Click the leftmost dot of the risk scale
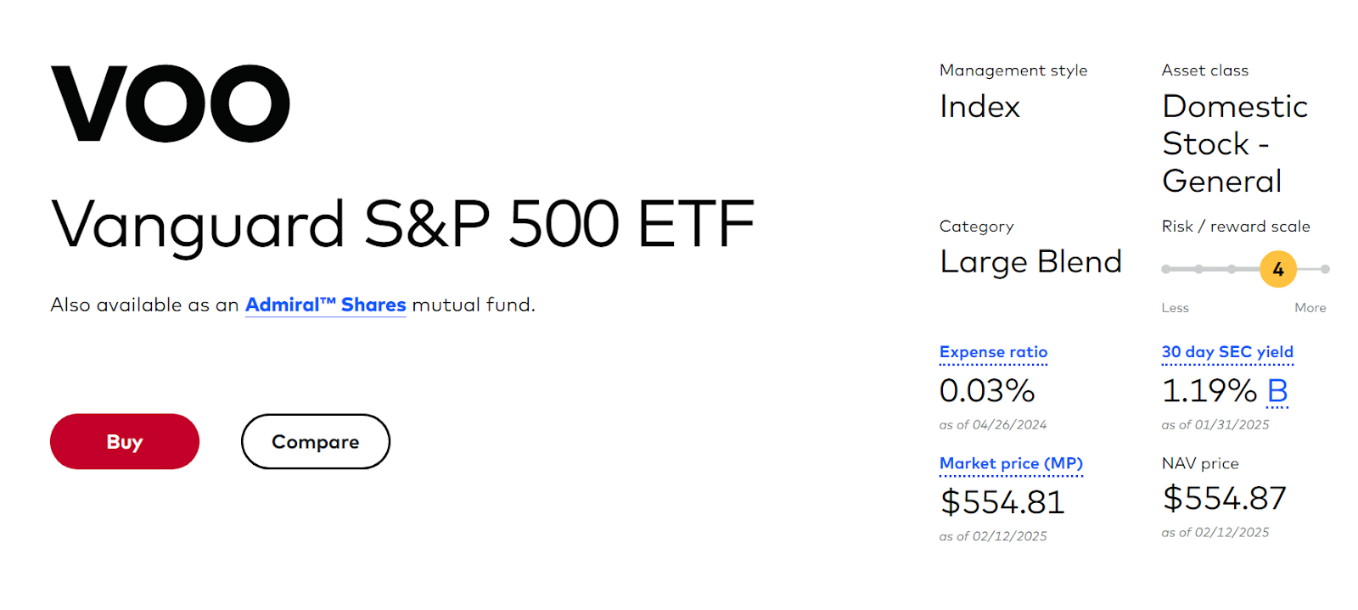This screenshot has height=610, width=1358. 1164,268
